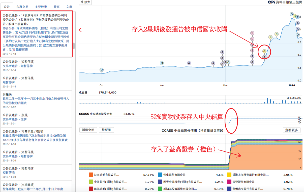This screenshot has height=192, width=304.
Task: Click the O marker above the November label
Action: (162, 63)
